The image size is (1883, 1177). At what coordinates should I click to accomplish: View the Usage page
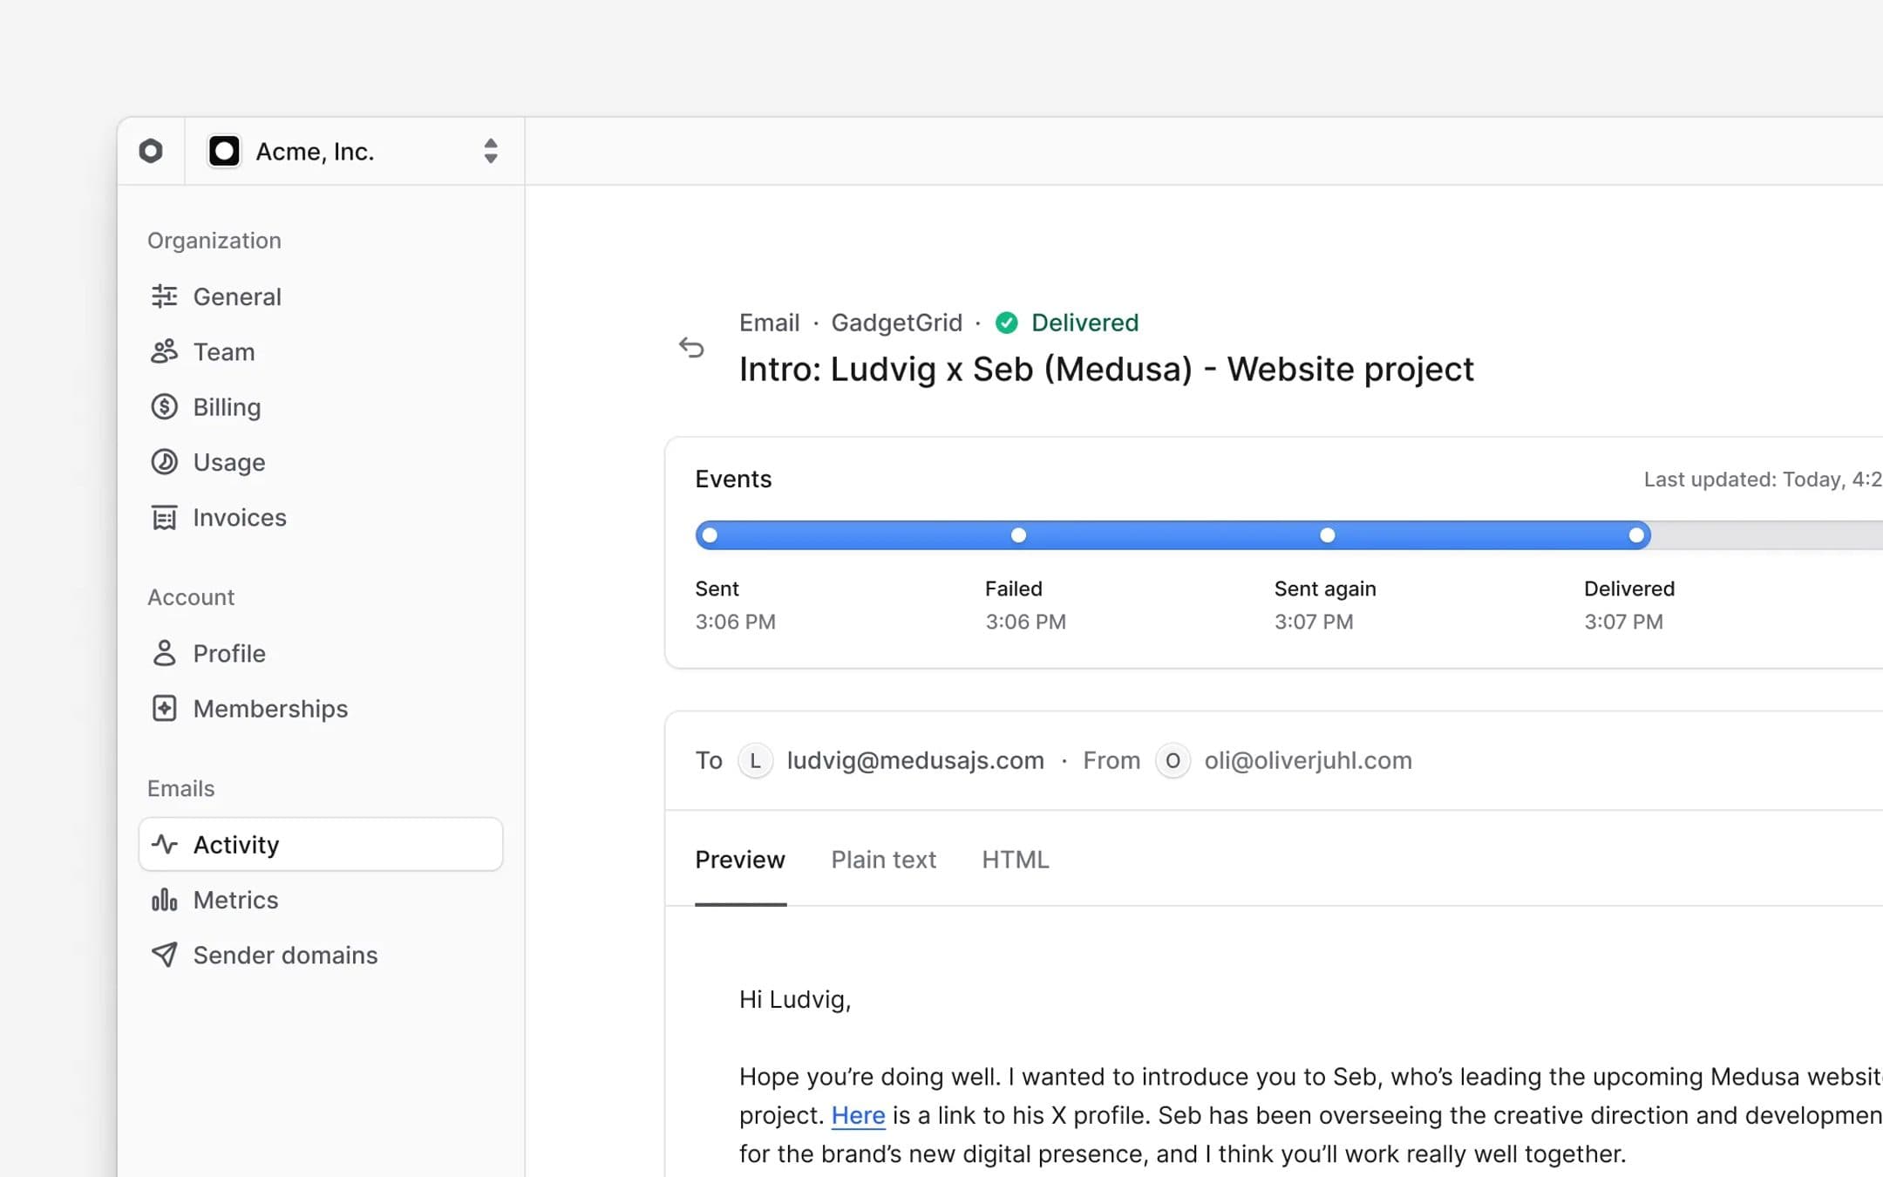[x=321, y=462]
